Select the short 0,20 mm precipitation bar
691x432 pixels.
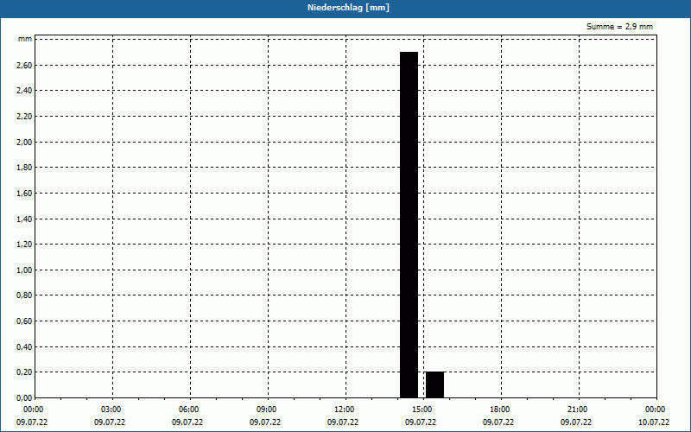click(435, 384)
